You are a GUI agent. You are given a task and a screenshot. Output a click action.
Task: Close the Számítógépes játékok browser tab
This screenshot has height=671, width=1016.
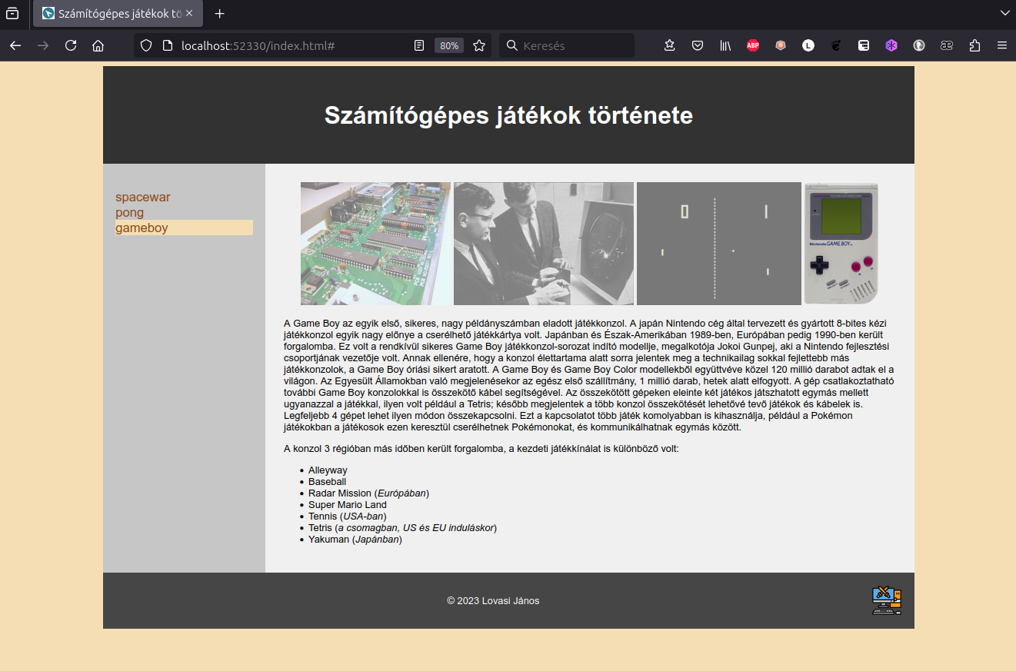pos(190,13)
